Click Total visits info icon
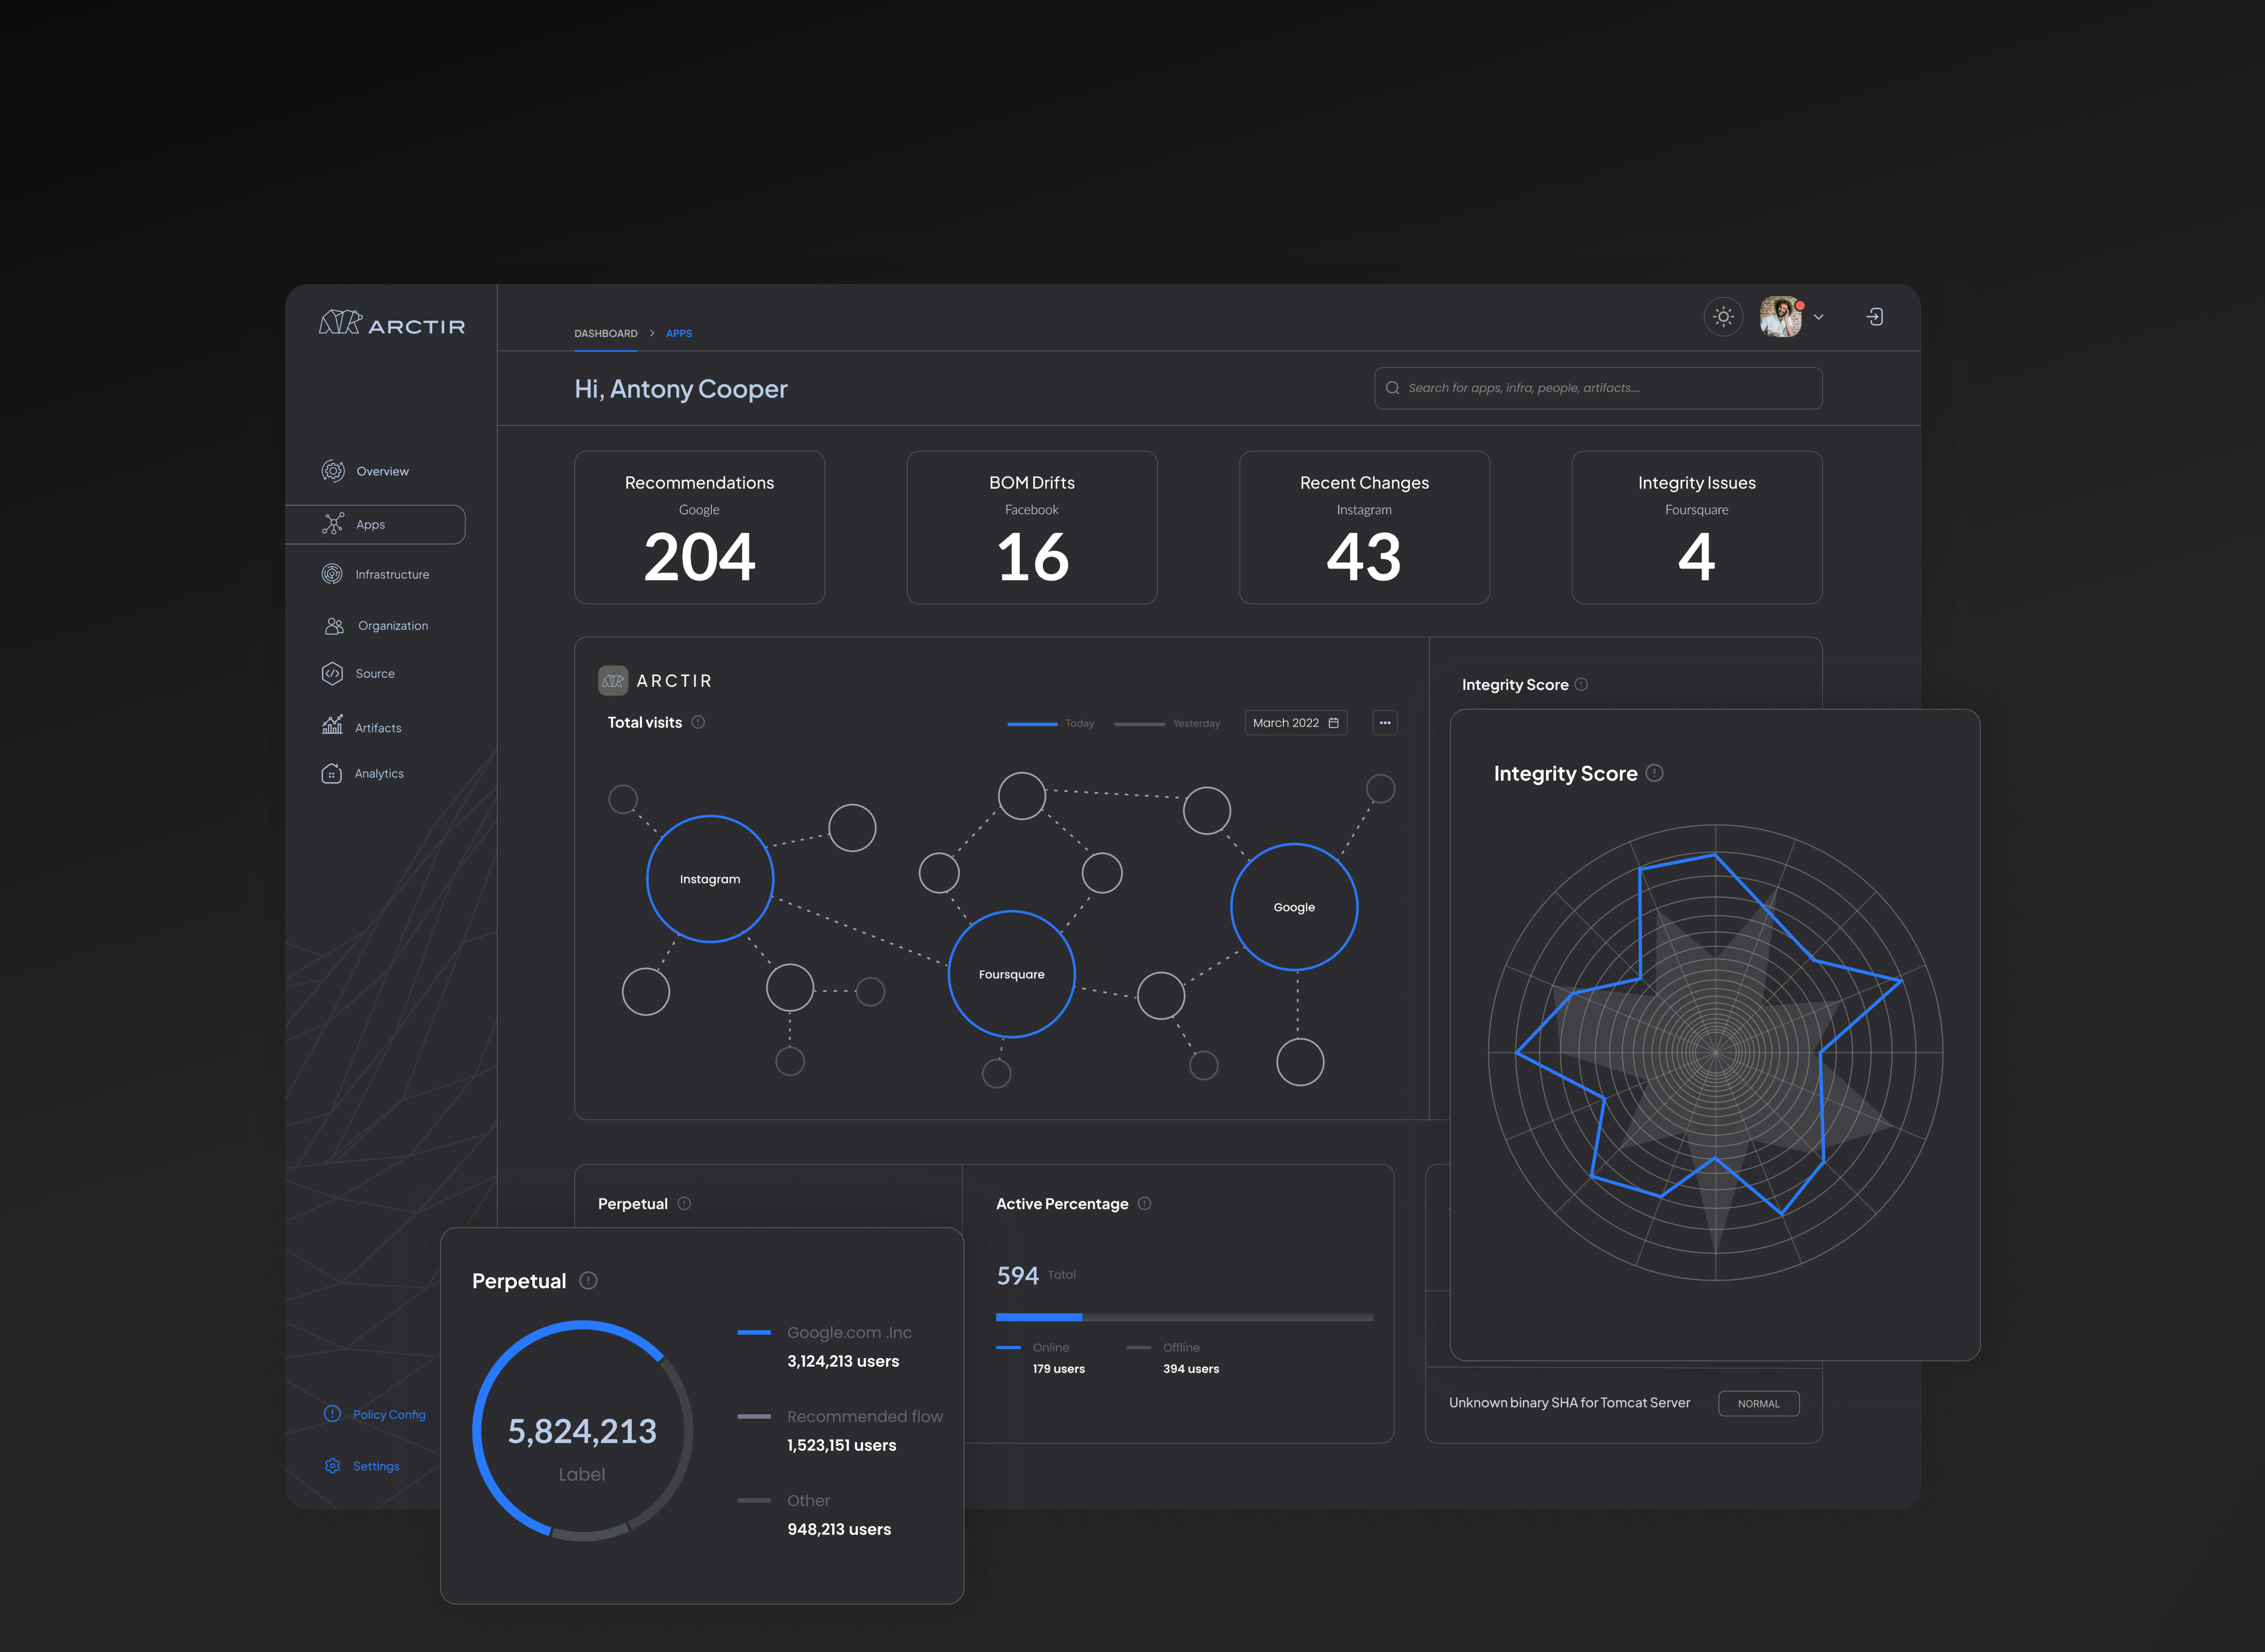Viewport: 2265px width, 1652px height. pyautogui.click(x=698, y=722)
